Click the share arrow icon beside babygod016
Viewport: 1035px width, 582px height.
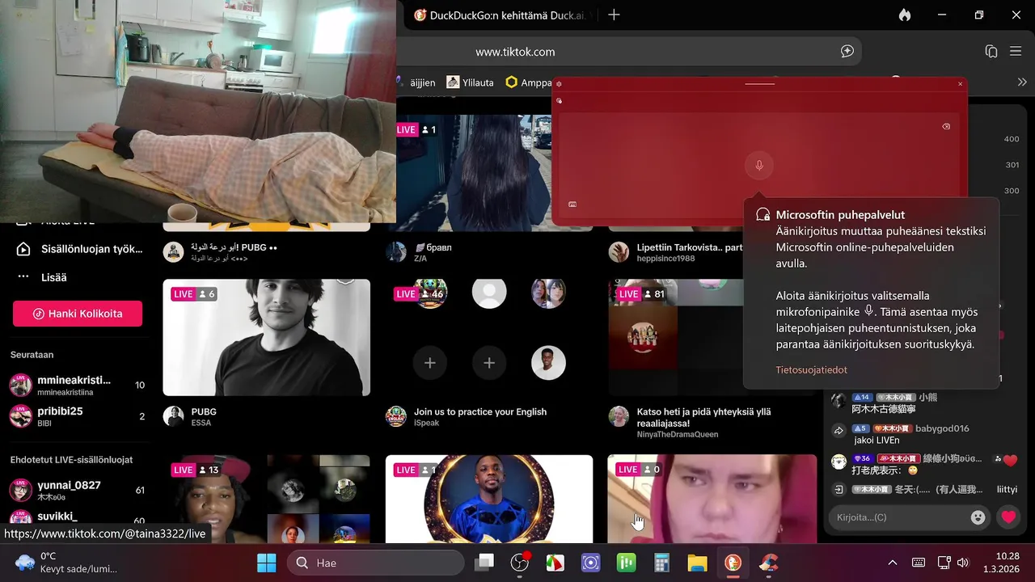tap(839, 431)
